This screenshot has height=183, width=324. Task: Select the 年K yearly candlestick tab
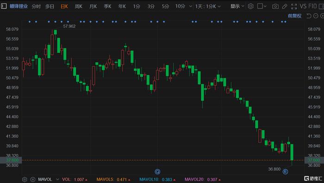[122, 6]
